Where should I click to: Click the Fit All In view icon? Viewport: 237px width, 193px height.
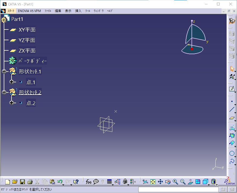(x=153, y=182)
